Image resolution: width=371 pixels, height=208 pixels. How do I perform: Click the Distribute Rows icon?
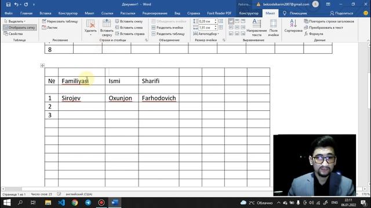click(221, 21)
